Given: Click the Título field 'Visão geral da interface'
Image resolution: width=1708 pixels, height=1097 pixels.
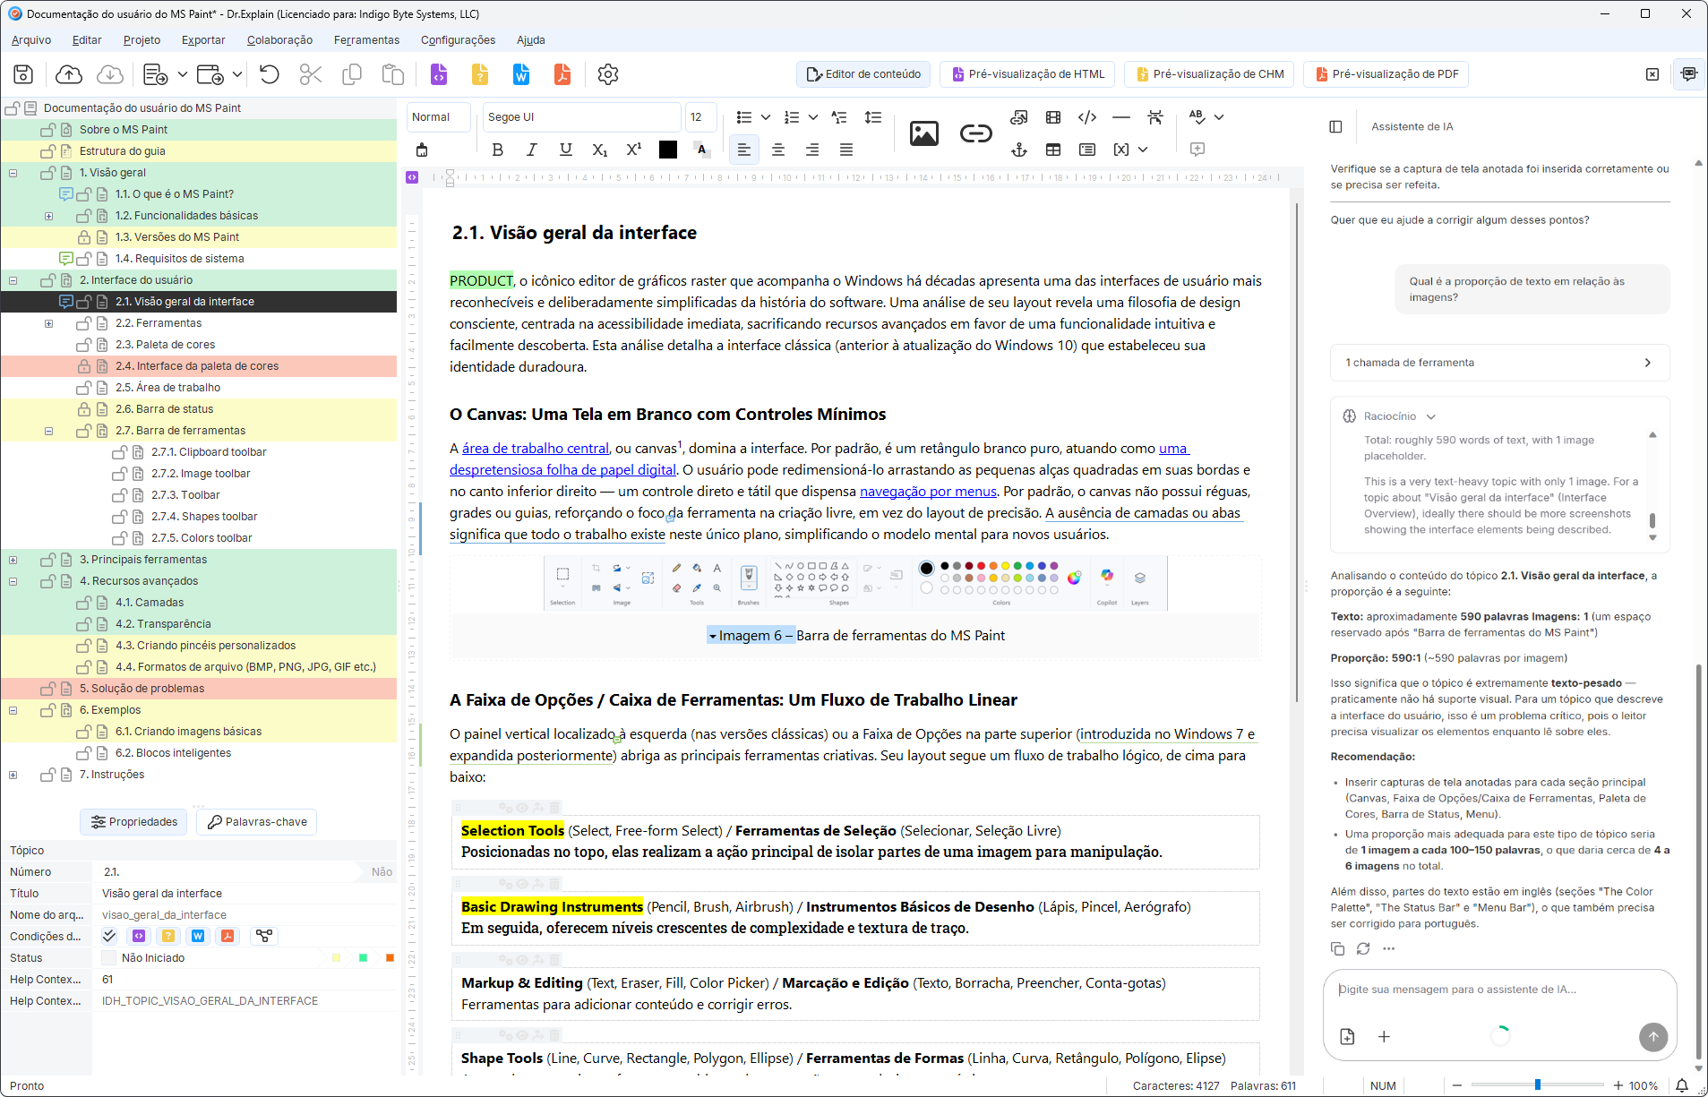Looking at the screenshot, I should pos(245,893).
